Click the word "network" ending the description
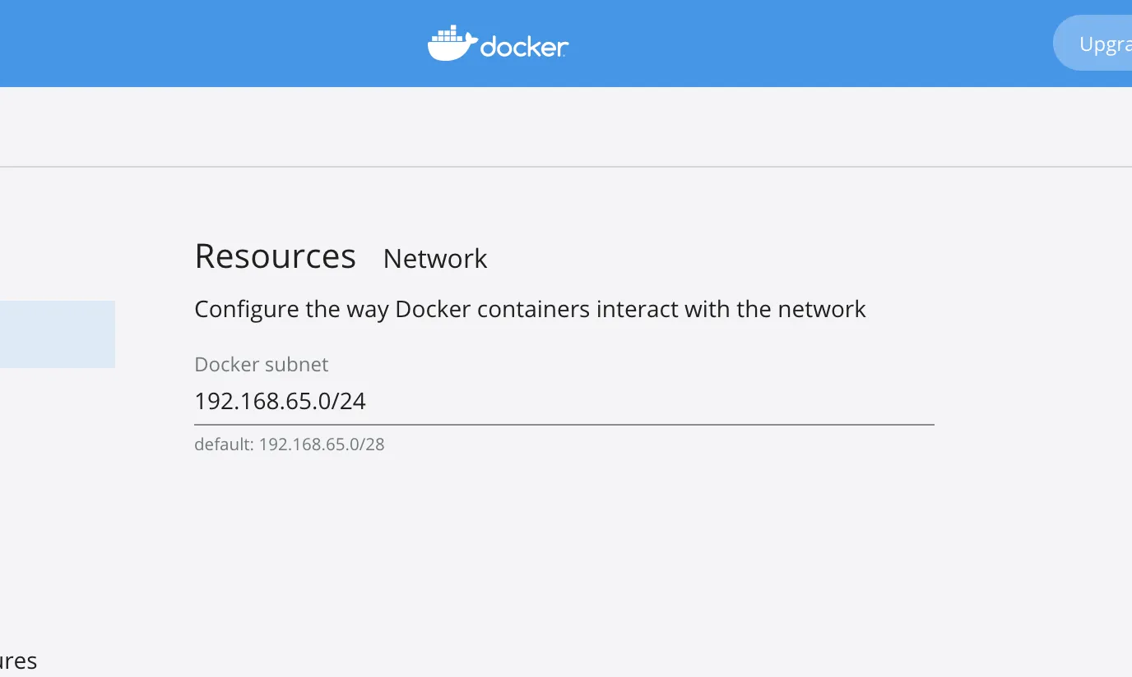The height and width of the screenshot is (677, 1132). [822, 310]
